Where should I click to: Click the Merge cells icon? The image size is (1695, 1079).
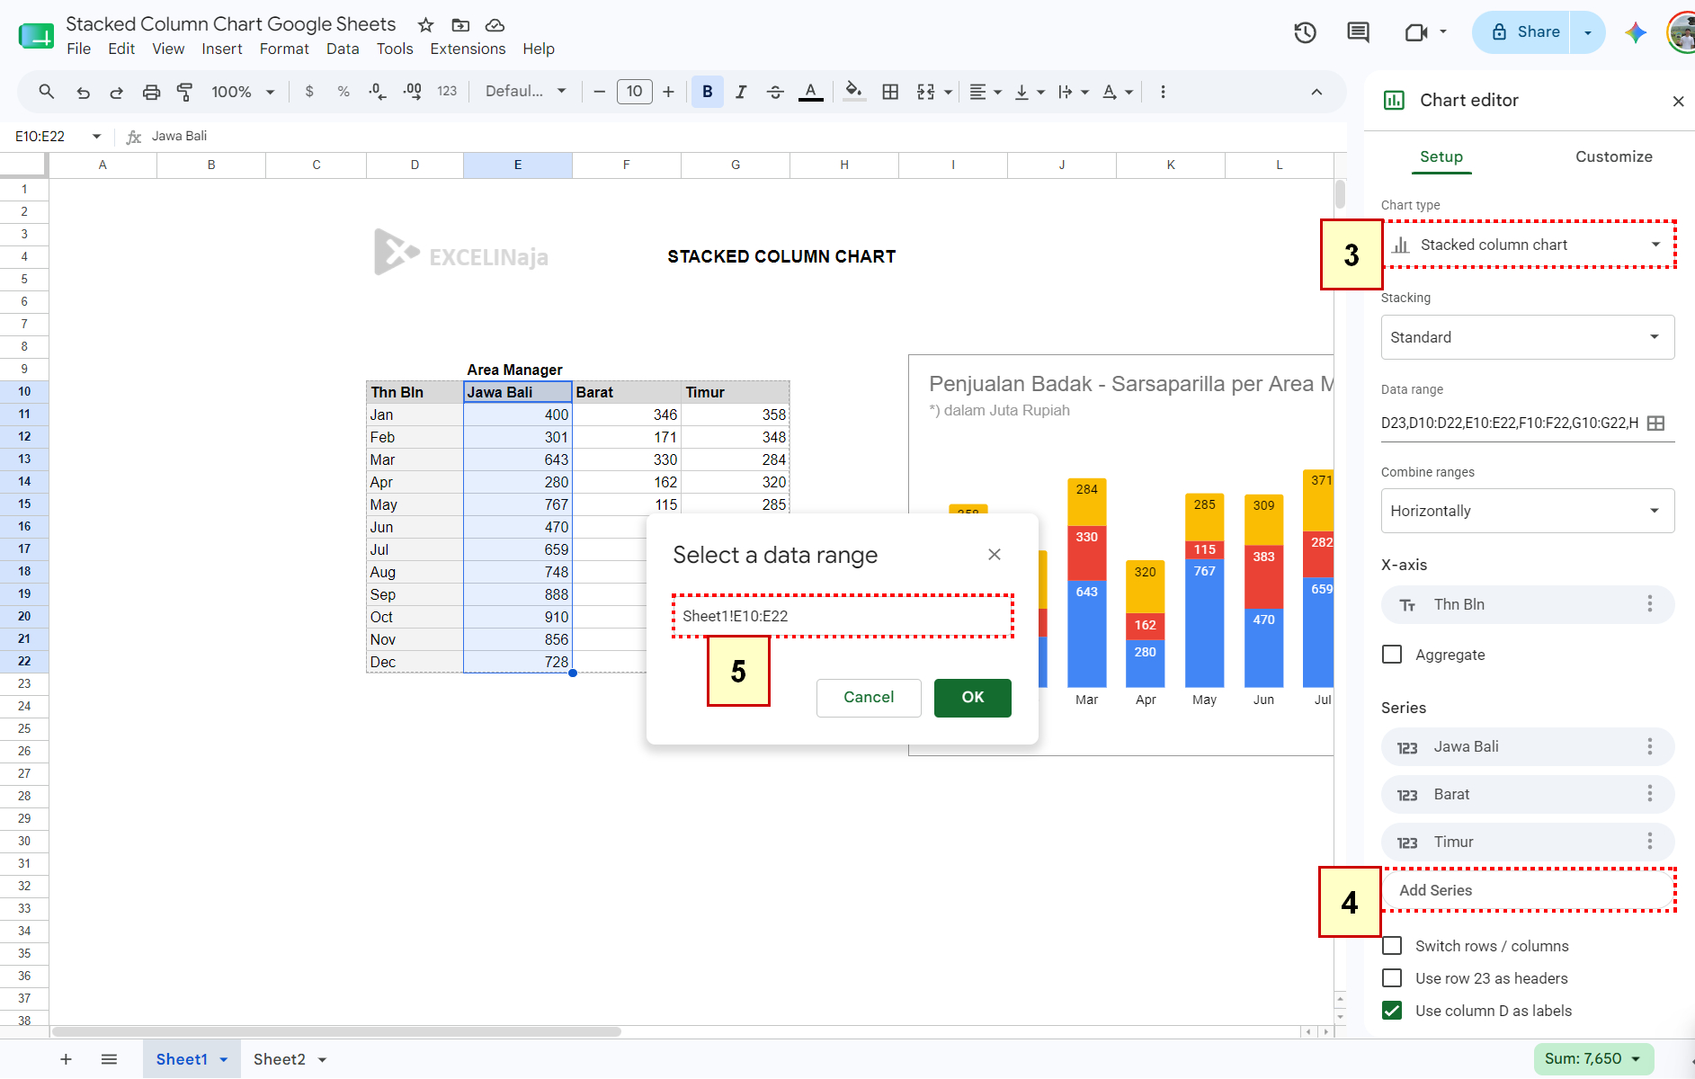click(925, 92)
